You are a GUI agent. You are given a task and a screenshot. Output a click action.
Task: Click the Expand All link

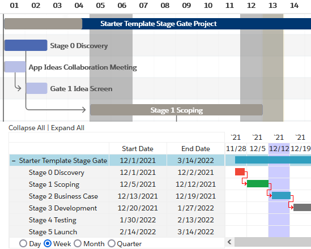[x=67, y=128]
